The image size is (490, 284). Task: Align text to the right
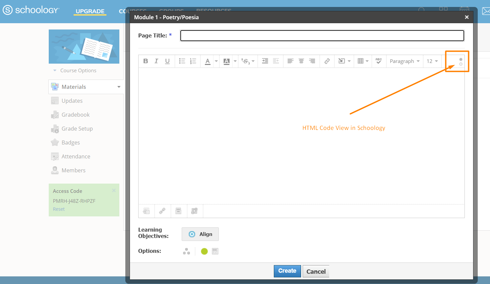coord(312,61)
